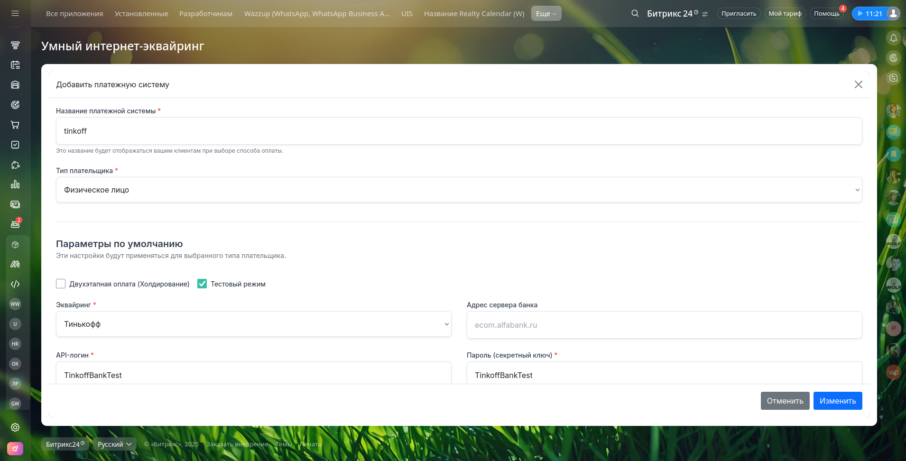Open the Эквайринг dropdown
Viewport: 906px width, 461px height.
pos(253,324)
